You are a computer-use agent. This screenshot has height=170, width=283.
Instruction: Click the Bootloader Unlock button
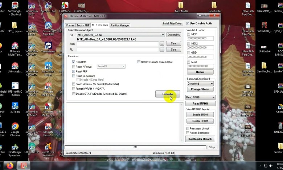[x=200, y=139]
